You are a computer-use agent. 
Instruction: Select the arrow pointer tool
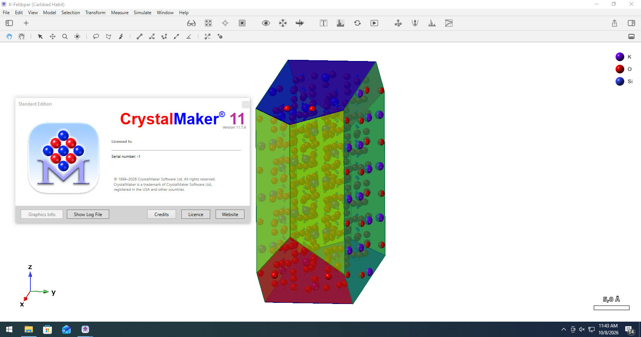(40, 36)
